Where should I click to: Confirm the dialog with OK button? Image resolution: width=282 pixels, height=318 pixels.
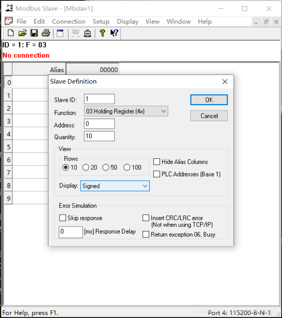coord(209,100)
